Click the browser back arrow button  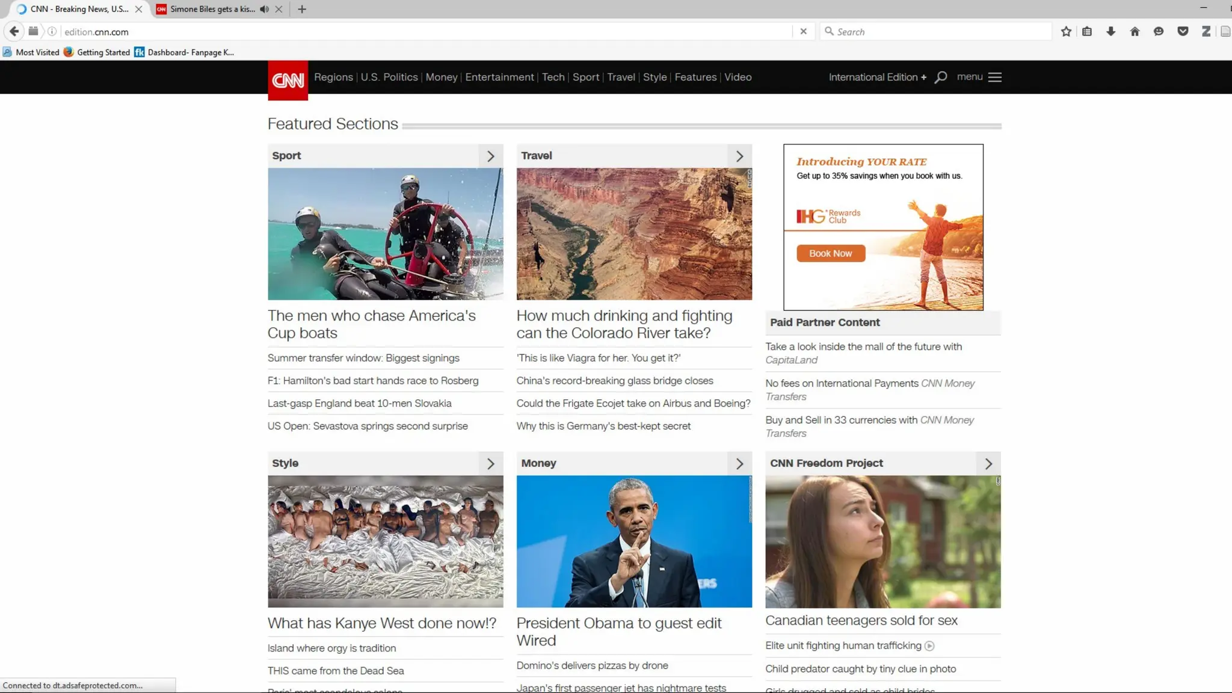[14, 31]
